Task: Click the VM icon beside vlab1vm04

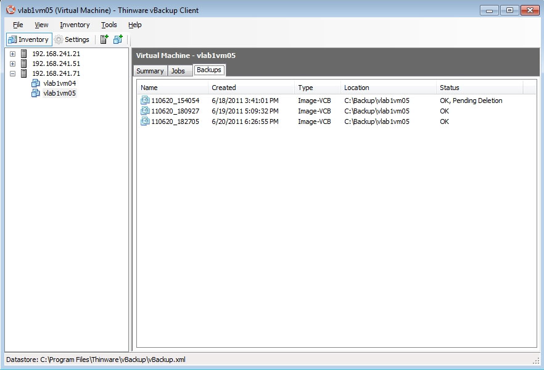Action: pyautogui.click(x=35, y=83)
